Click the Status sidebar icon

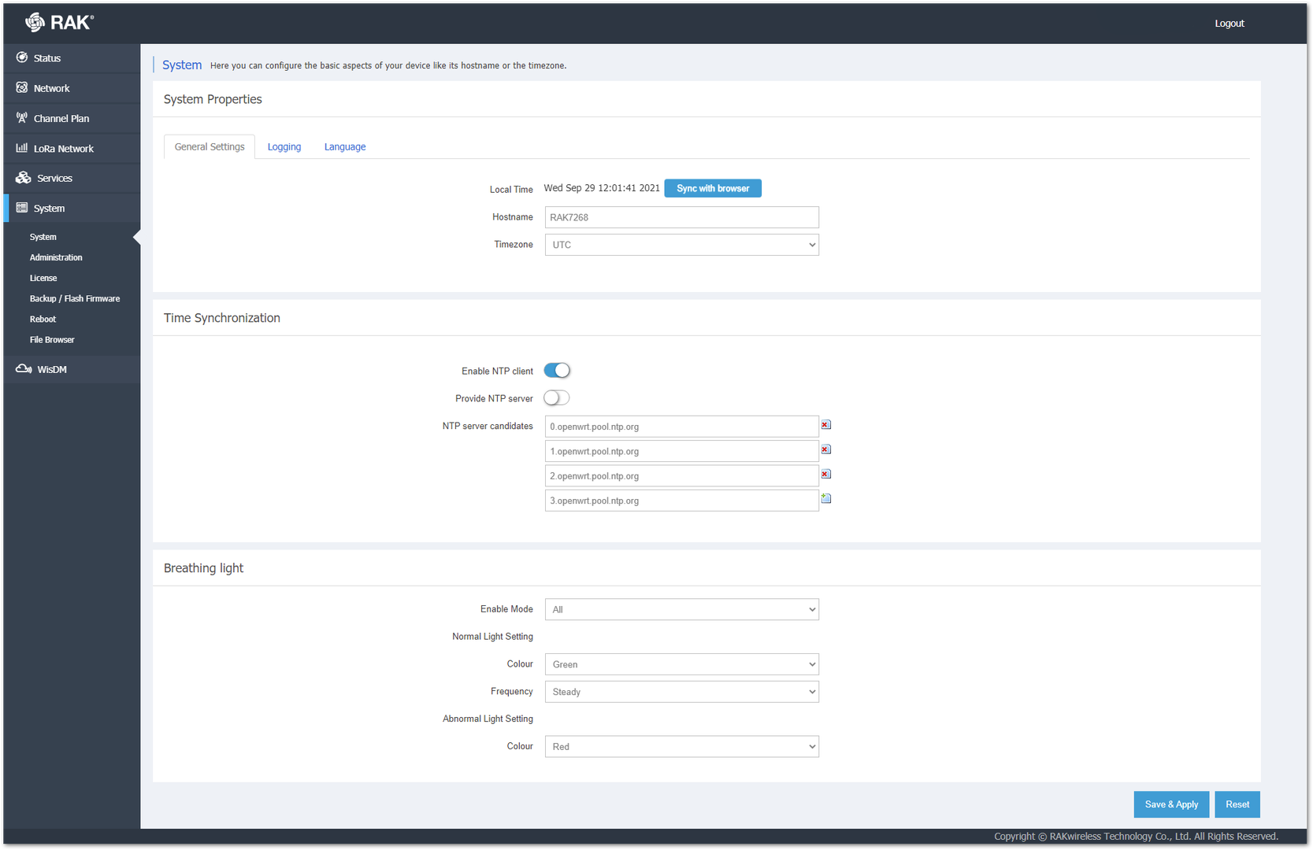(22, 57)
